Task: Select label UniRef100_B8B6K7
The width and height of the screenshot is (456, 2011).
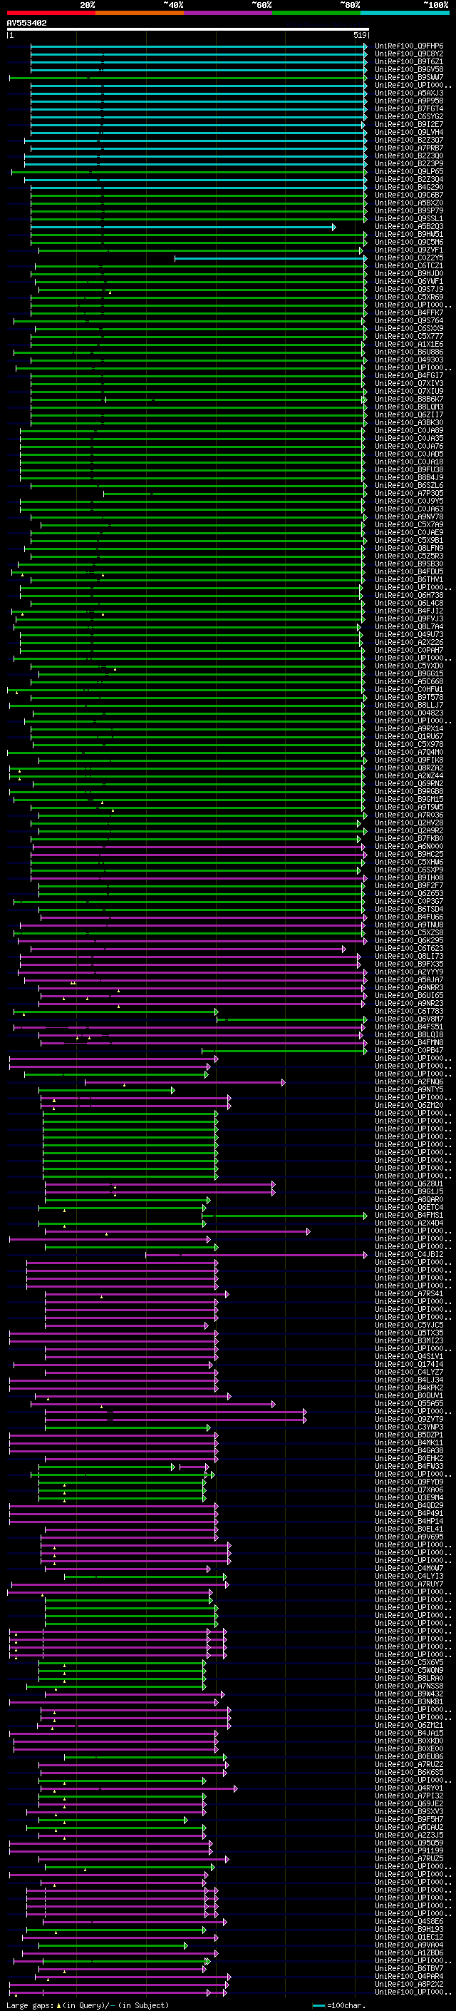Action: click(408, 399)
